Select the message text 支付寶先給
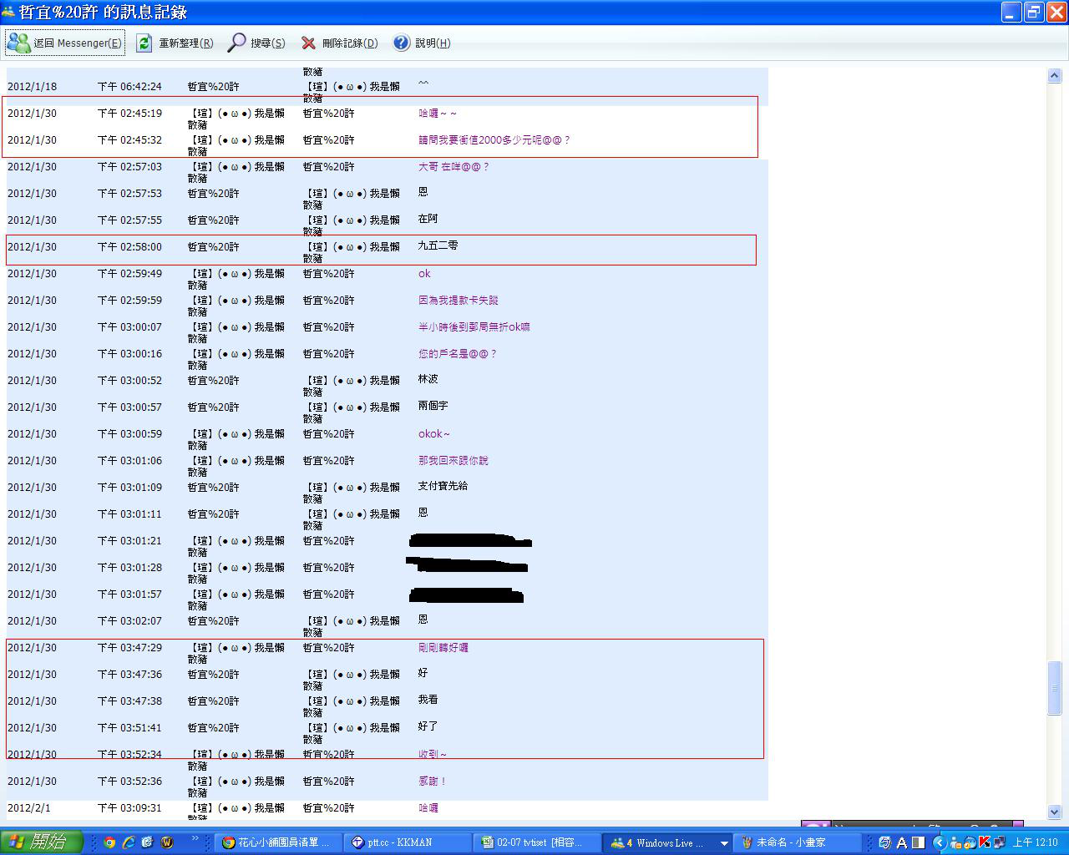The image size is (1069, 855). pyautogui.click(x=443, y=486)
